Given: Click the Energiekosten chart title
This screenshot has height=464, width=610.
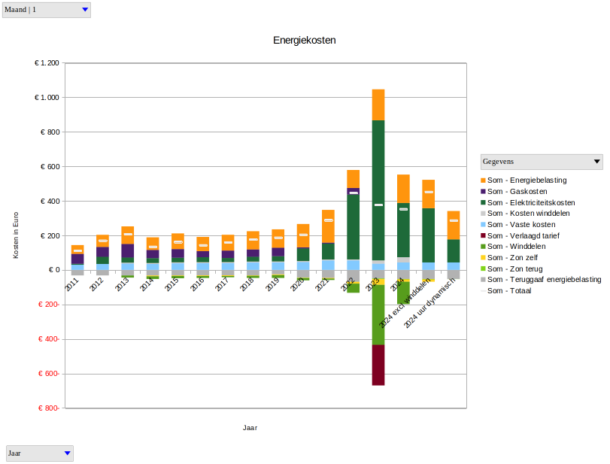Looking at the screenshot, I should pyautogui.click(x=304, y=40).
